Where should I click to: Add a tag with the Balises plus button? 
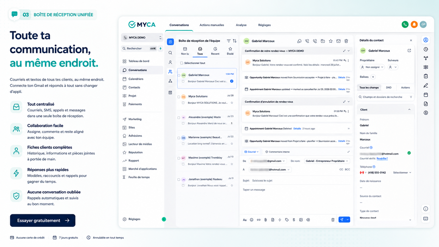pyautogui.click(x=373, y=77)
